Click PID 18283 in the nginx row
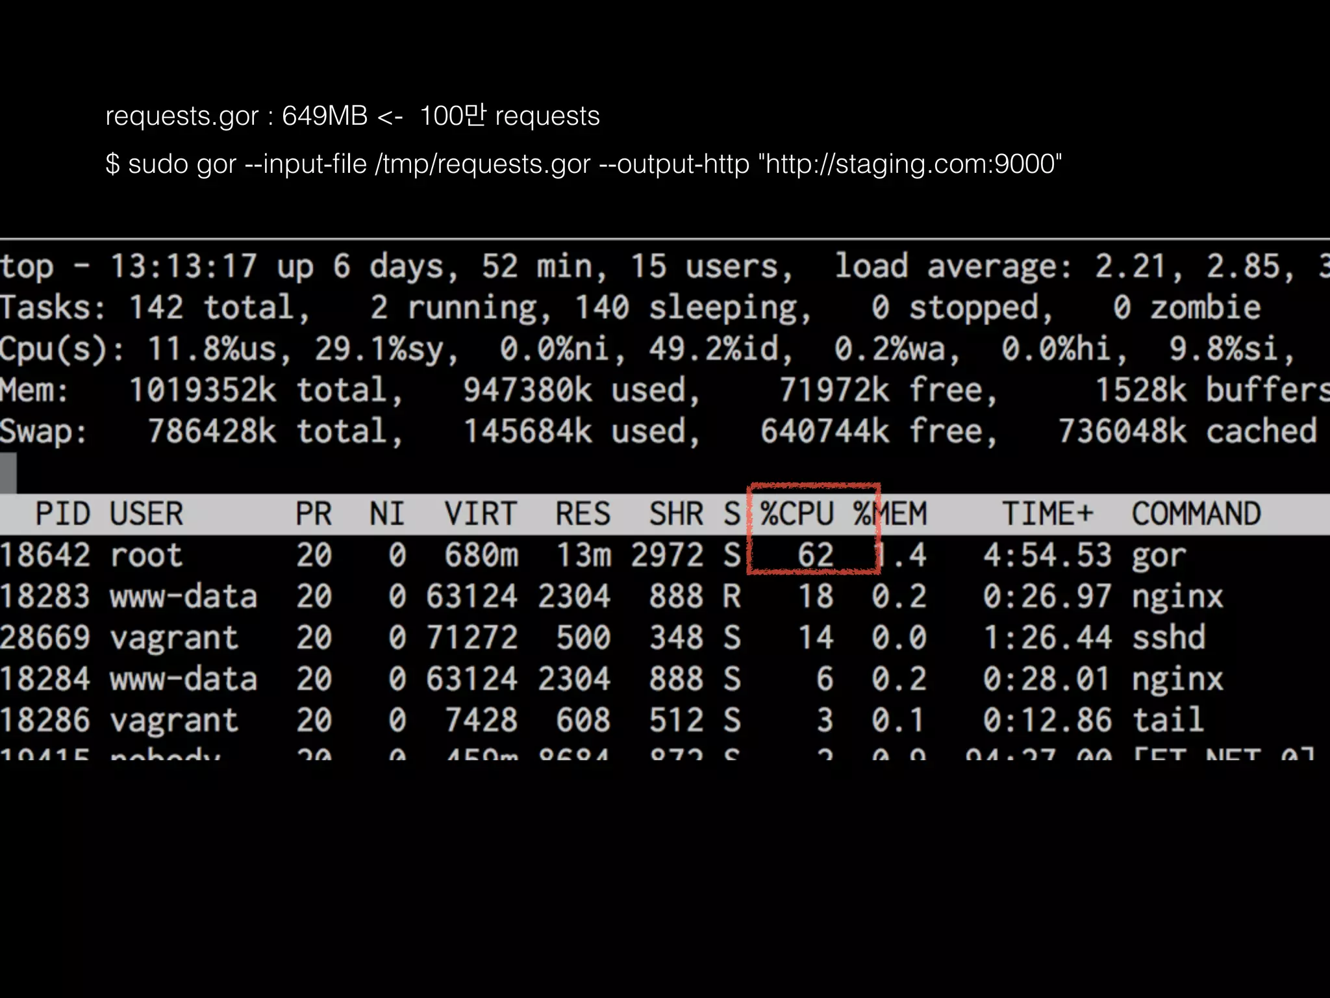Viewport: 1330px width, 998px height. pyautogui.click(x=45, y=596)
